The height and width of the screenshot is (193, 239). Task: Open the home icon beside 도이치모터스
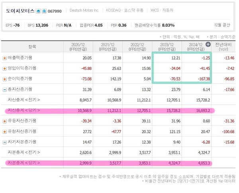click(38, 11)
